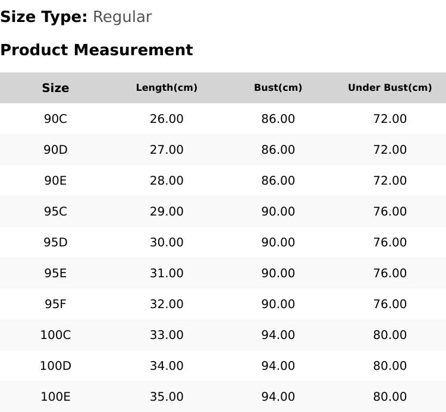Click the Under Bust(cm) column header

tap(390, 88)
